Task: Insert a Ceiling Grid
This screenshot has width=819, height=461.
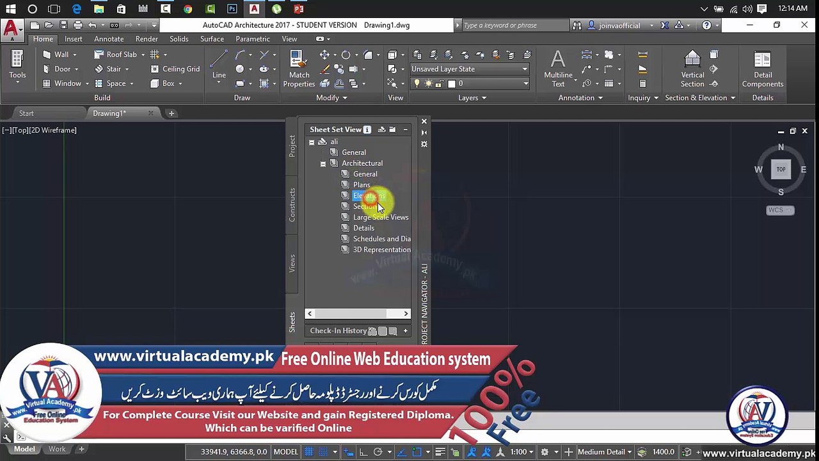Action: (175, 69)
